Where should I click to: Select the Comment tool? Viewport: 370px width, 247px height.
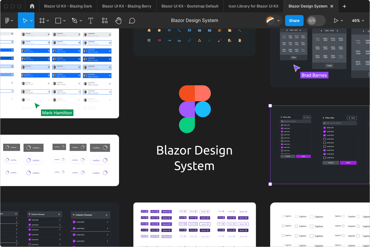[132, 21]
